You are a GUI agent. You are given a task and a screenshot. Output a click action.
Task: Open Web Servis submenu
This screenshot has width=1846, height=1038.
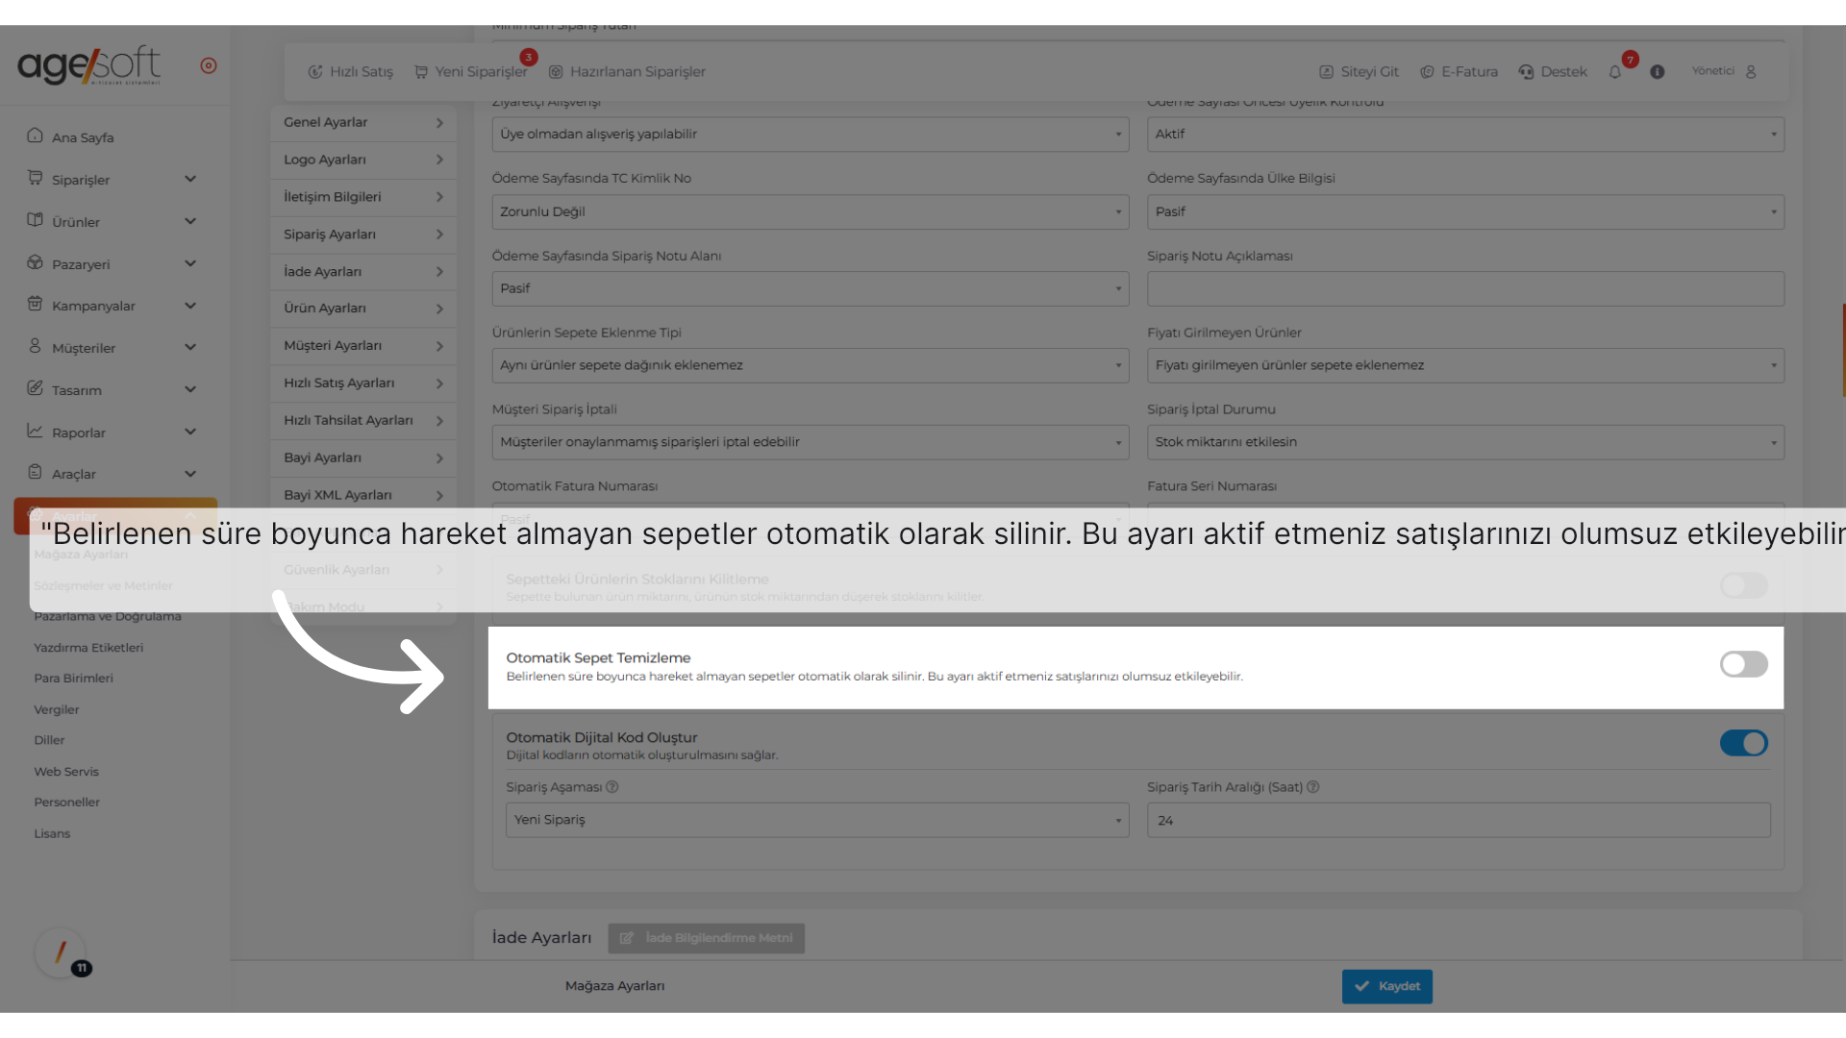coord(66,771)
